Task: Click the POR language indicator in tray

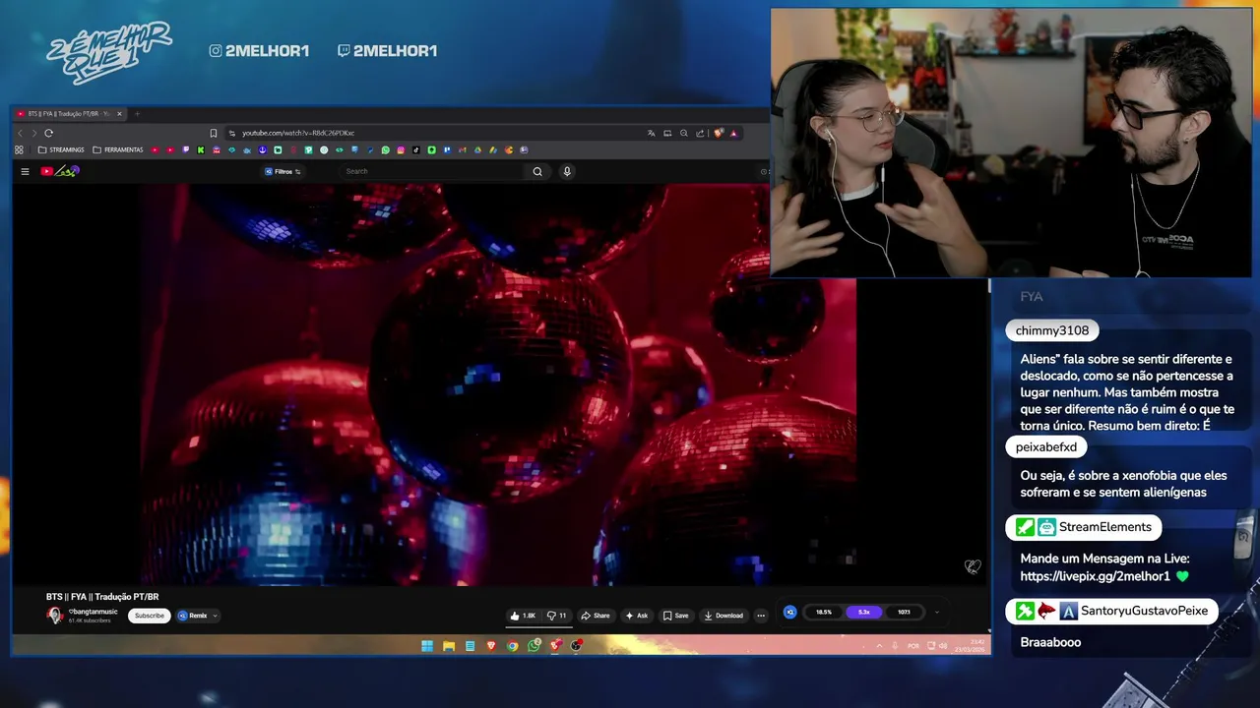Action: (913, 646)
